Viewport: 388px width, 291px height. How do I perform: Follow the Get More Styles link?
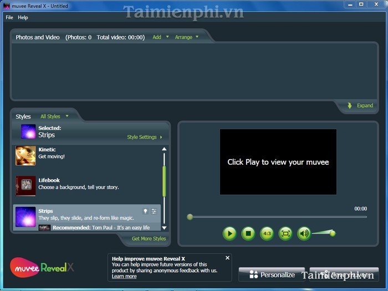(x=149, y=239)
